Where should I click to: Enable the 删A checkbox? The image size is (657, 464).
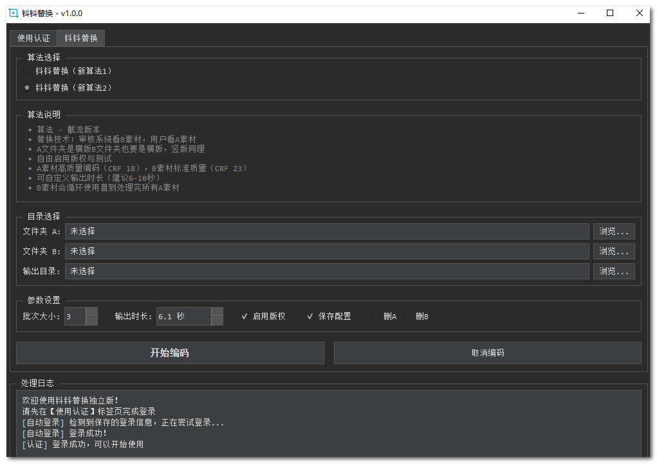[376, 316]
